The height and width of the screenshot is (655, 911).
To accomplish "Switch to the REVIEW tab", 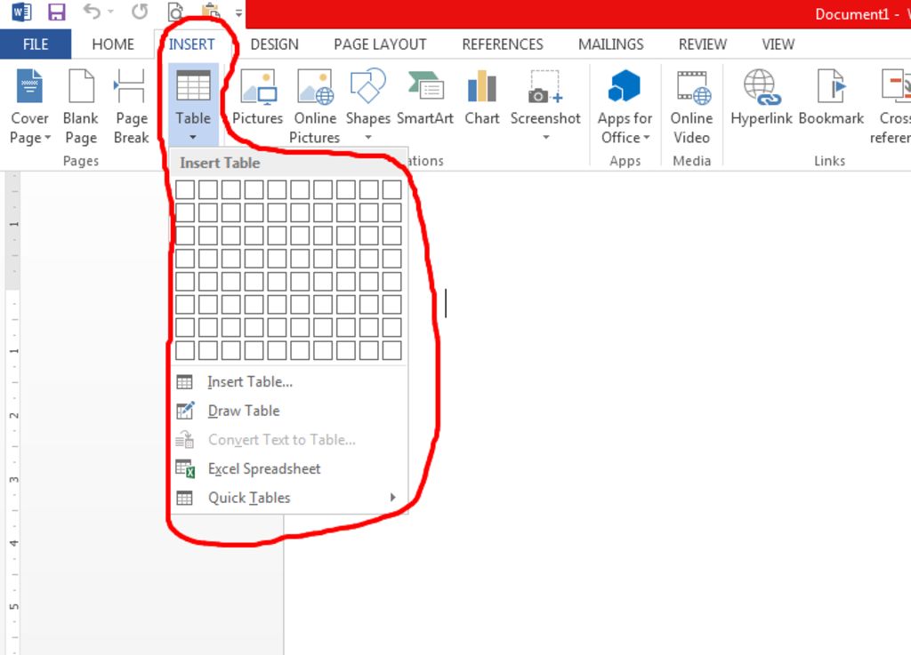I will tap(703, 44).
